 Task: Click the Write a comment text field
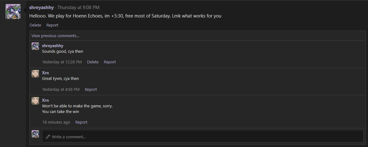tap(203, 137)
